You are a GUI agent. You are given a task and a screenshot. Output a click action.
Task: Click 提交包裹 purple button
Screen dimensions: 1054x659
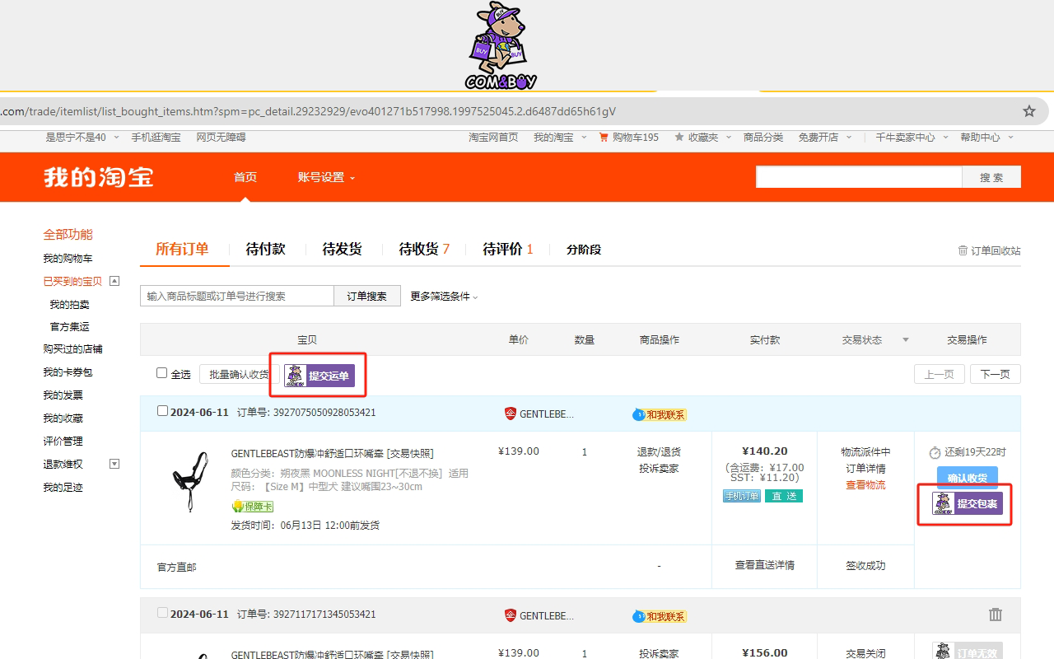coord(968,503)
